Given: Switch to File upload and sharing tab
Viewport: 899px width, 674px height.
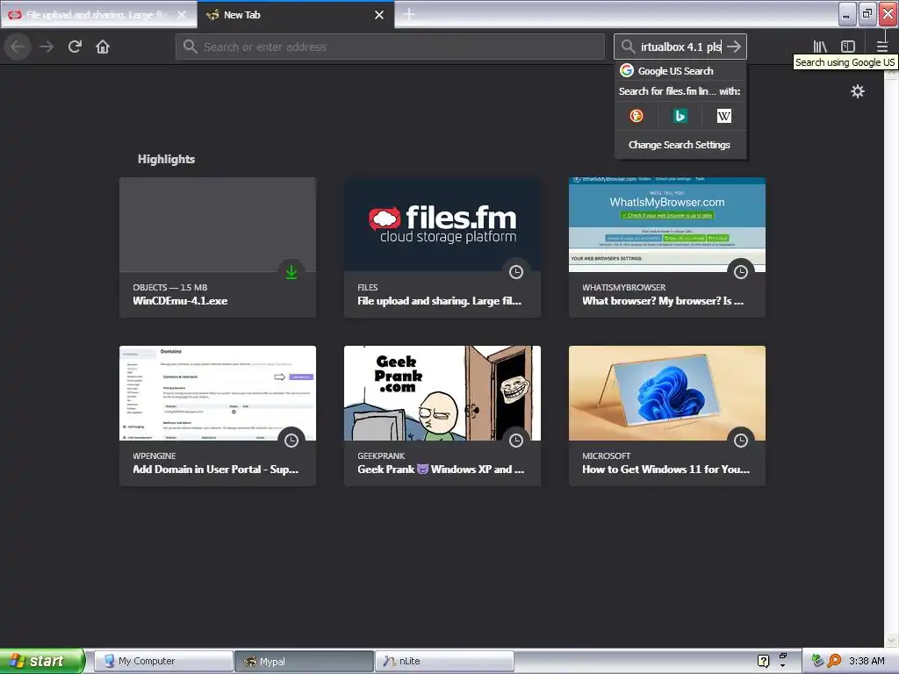Looking at the screenshot, I should (x=98, y=15).
